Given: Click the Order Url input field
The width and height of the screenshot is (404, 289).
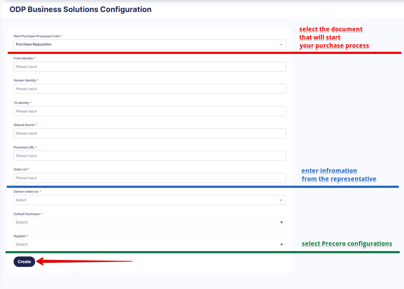Looking at the screenshot, I should [150, 178].
